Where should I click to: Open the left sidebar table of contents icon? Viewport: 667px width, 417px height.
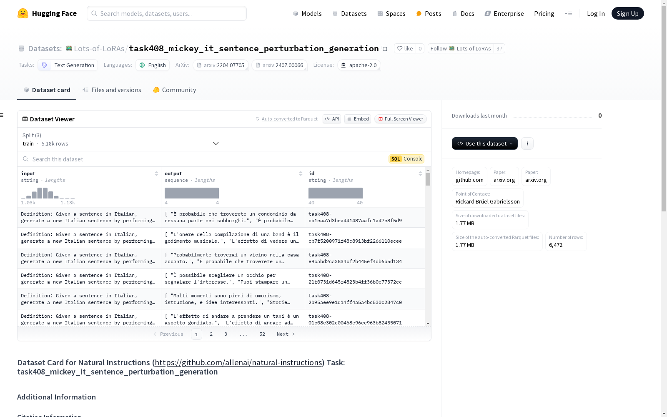pos(2,115)
